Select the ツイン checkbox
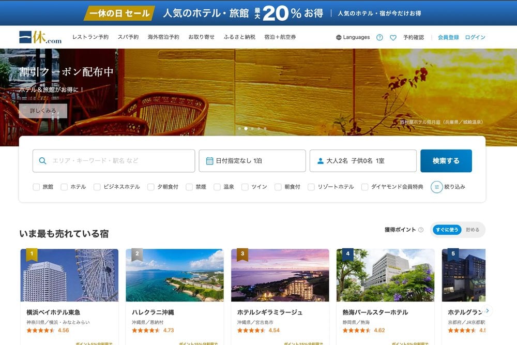Image resolution: width=517 pixels, height=345 pixels. click(x=245, y=187)
